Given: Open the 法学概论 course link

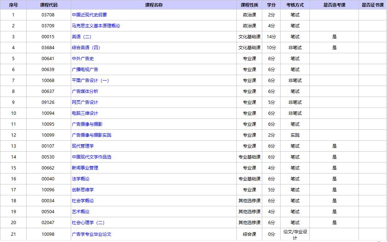Looking at the screenshot, I should point(81,179).
